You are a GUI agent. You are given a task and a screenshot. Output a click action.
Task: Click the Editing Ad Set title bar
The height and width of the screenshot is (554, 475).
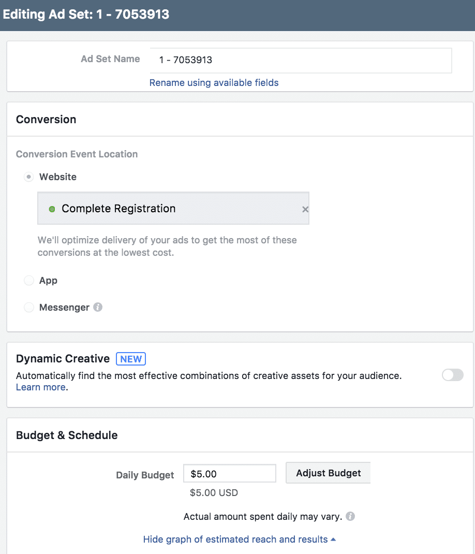[x=237, y=15]
